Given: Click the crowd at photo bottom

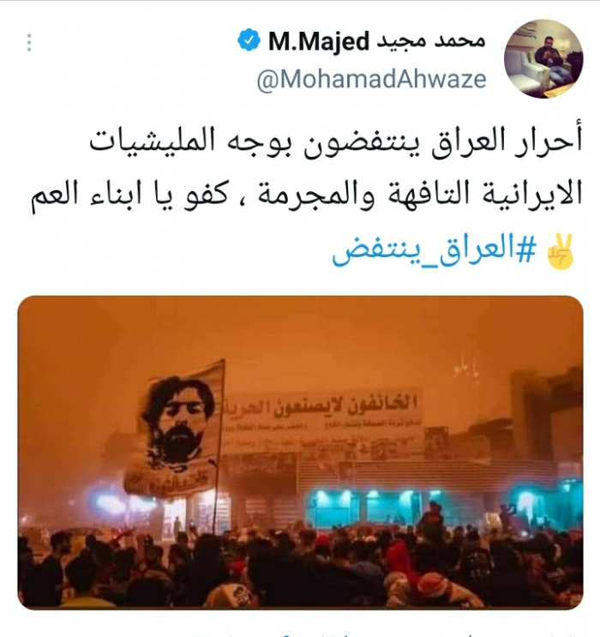Looking at the screenshot, I should point(300,568).
